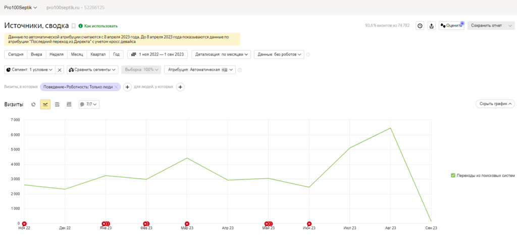Open the Сегмент: 1 условие dropdown
Image resolution: width=517 pixels, height=246 pixels.
coord(30,70)
